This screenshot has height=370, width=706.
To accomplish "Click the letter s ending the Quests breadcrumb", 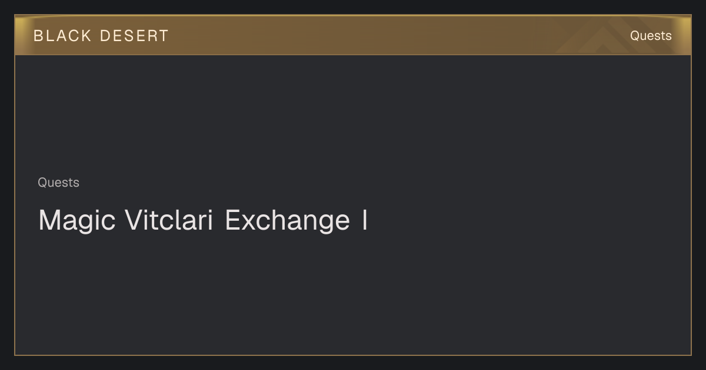I will (x=76, y=183).
